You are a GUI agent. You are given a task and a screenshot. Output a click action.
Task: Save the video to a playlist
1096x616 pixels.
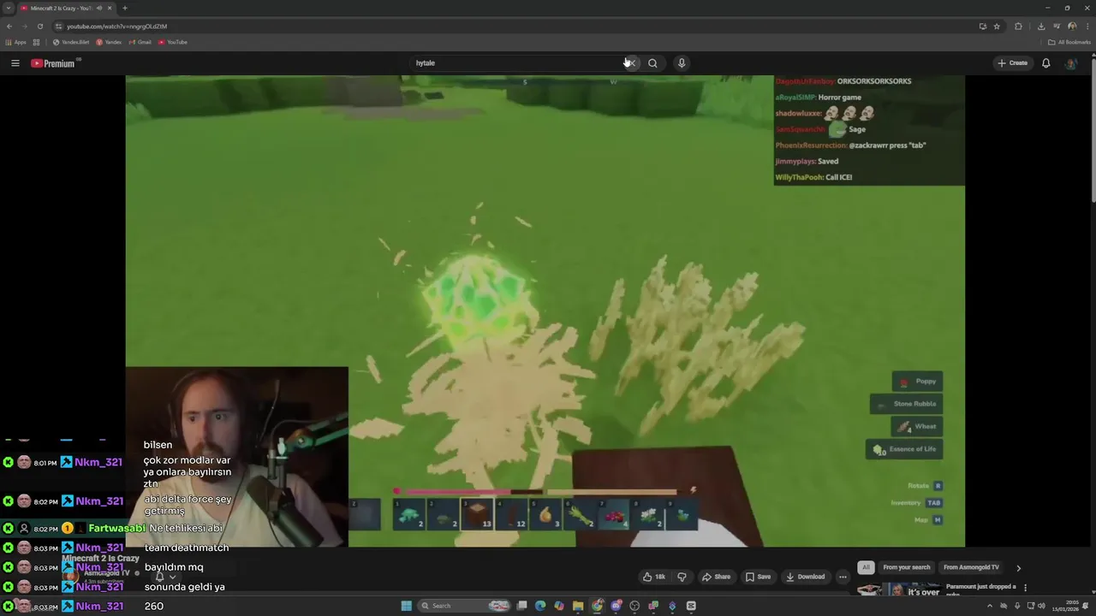coord(758,577)
